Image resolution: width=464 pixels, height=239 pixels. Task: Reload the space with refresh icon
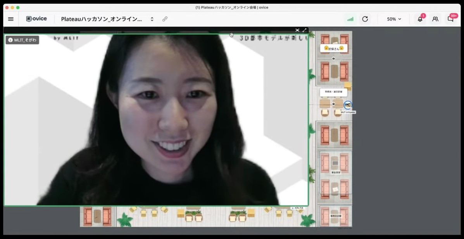pyautogui.click(x=365, y=19)
